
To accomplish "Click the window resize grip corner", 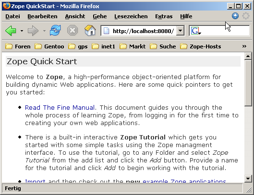I will [x=249, y=190].
